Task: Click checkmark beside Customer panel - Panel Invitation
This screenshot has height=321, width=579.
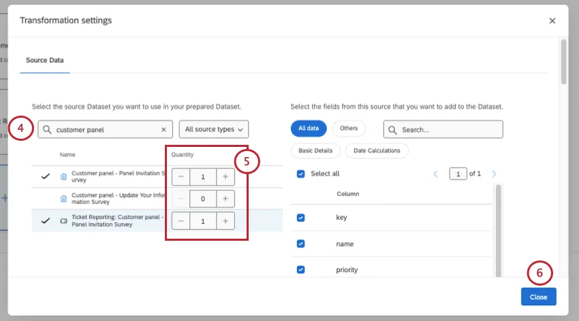Action: pyautogui.click(x=46, y=177)
